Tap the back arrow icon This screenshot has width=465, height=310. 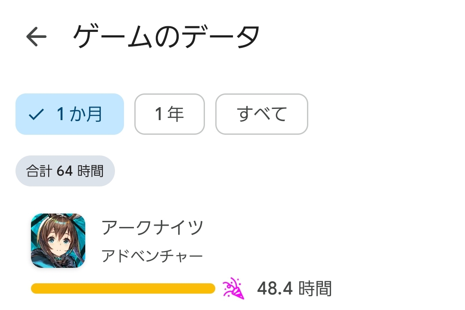[36, 37]
